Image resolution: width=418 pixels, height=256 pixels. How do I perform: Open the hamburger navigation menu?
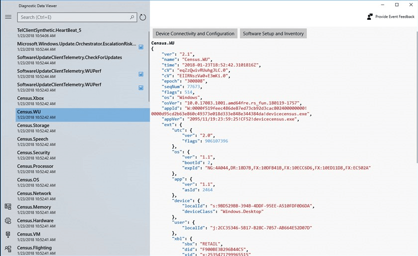pos(8,17)
